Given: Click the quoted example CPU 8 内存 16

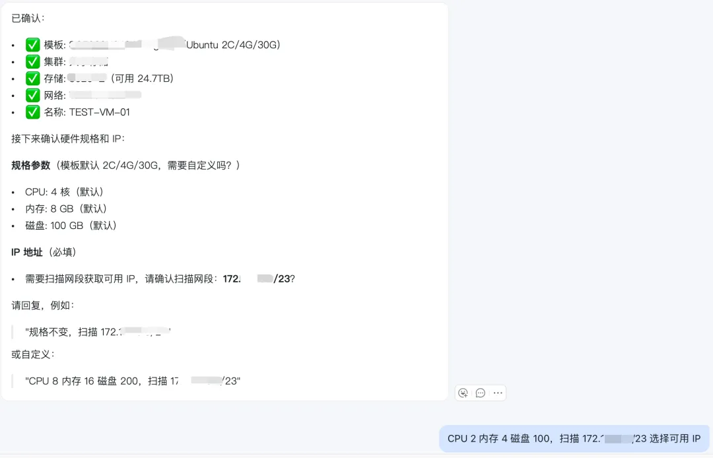Looking at the screenshot, I should click(132, 381).
